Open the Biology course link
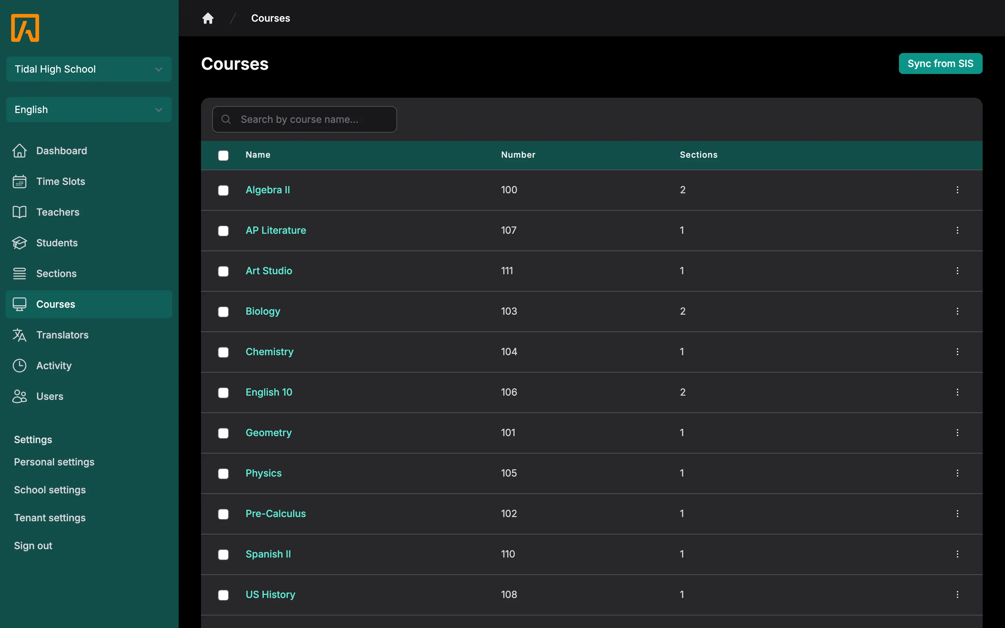 (x=263, y=311)
